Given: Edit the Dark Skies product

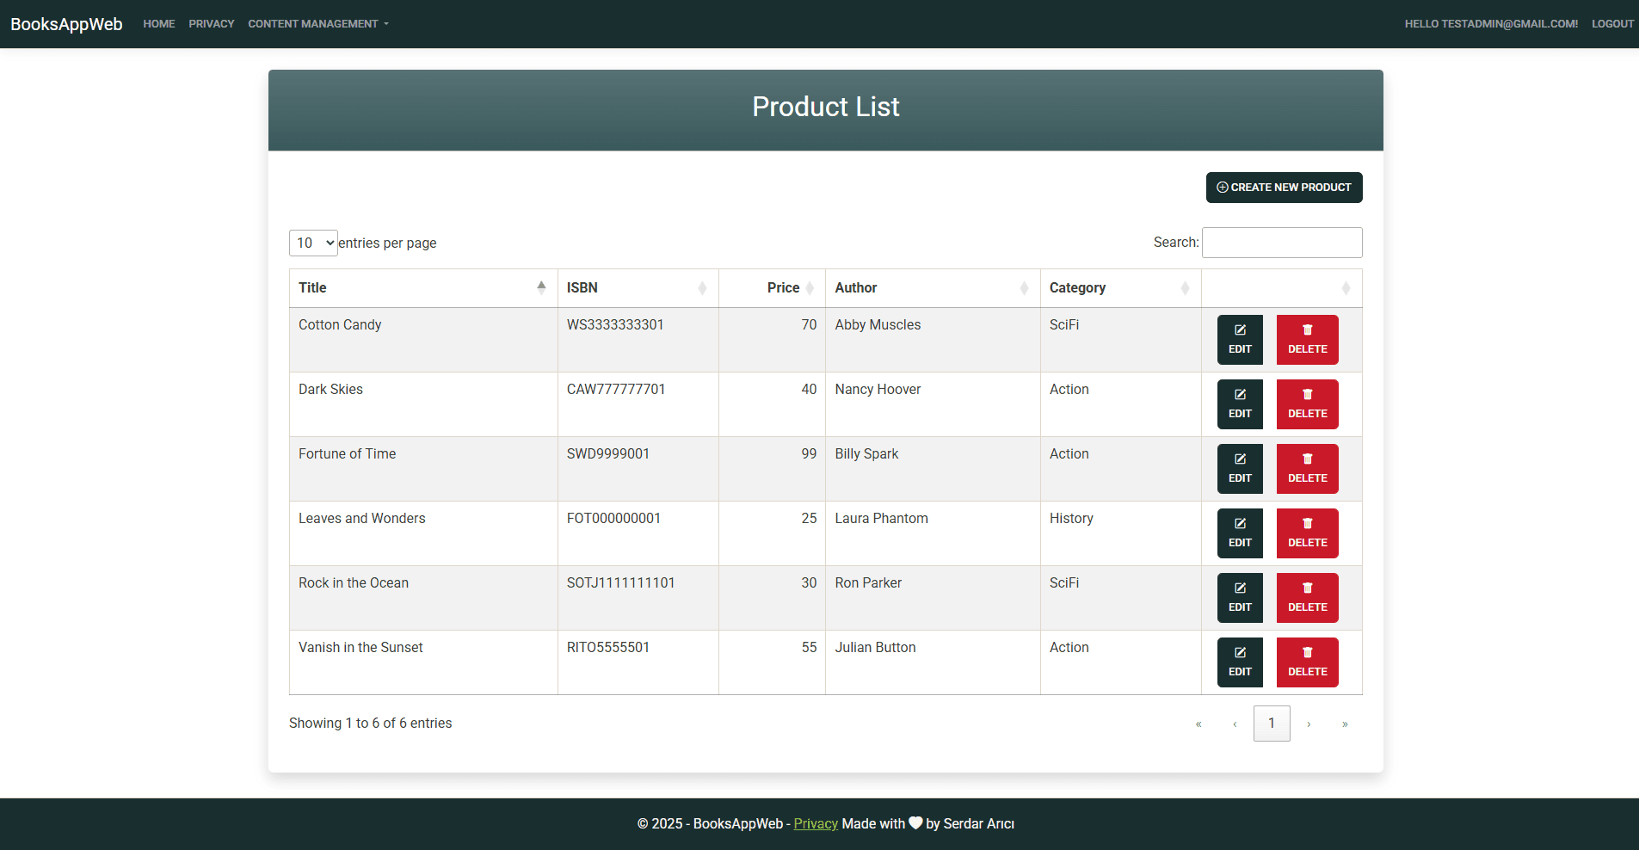Looking at the screenshot, I should click(x=1240, y=404).
